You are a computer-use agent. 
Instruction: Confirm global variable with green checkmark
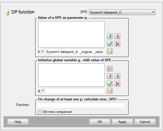[x=110, y=84]
